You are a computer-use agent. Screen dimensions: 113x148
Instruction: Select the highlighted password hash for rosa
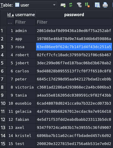(x=74, y=47)
